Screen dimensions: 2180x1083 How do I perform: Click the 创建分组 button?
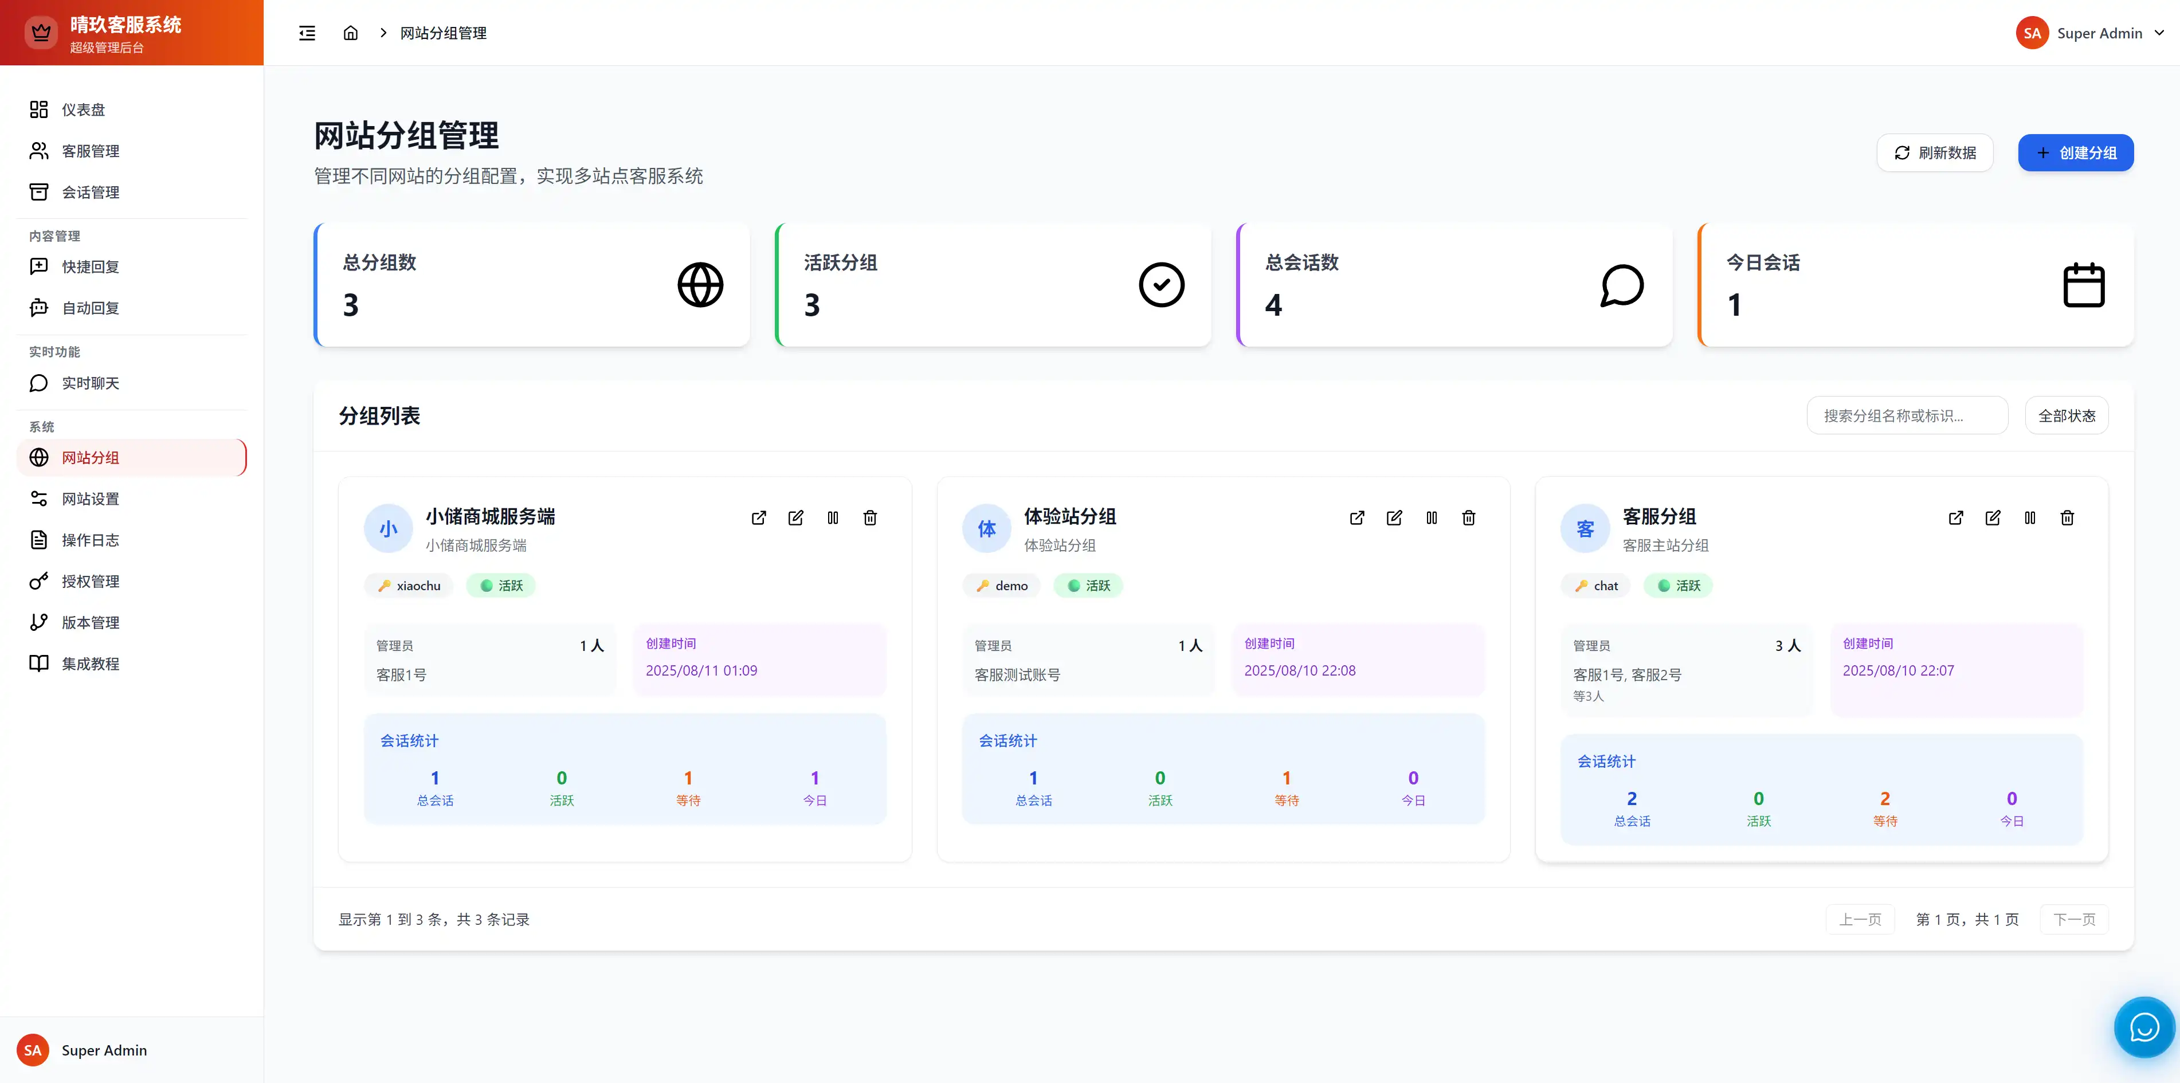coord(2075,153)
